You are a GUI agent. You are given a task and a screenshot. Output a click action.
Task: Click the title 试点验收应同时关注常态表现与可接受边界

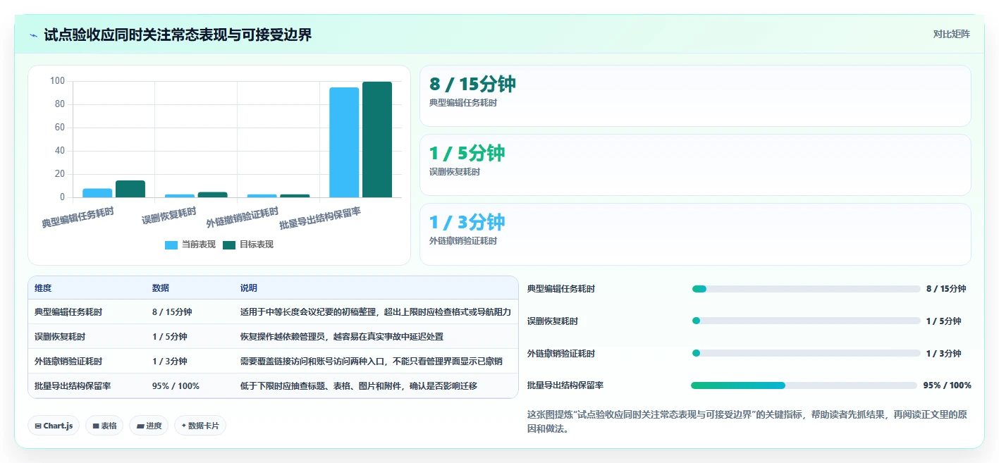pyautogui.click(x=178, y=35)
